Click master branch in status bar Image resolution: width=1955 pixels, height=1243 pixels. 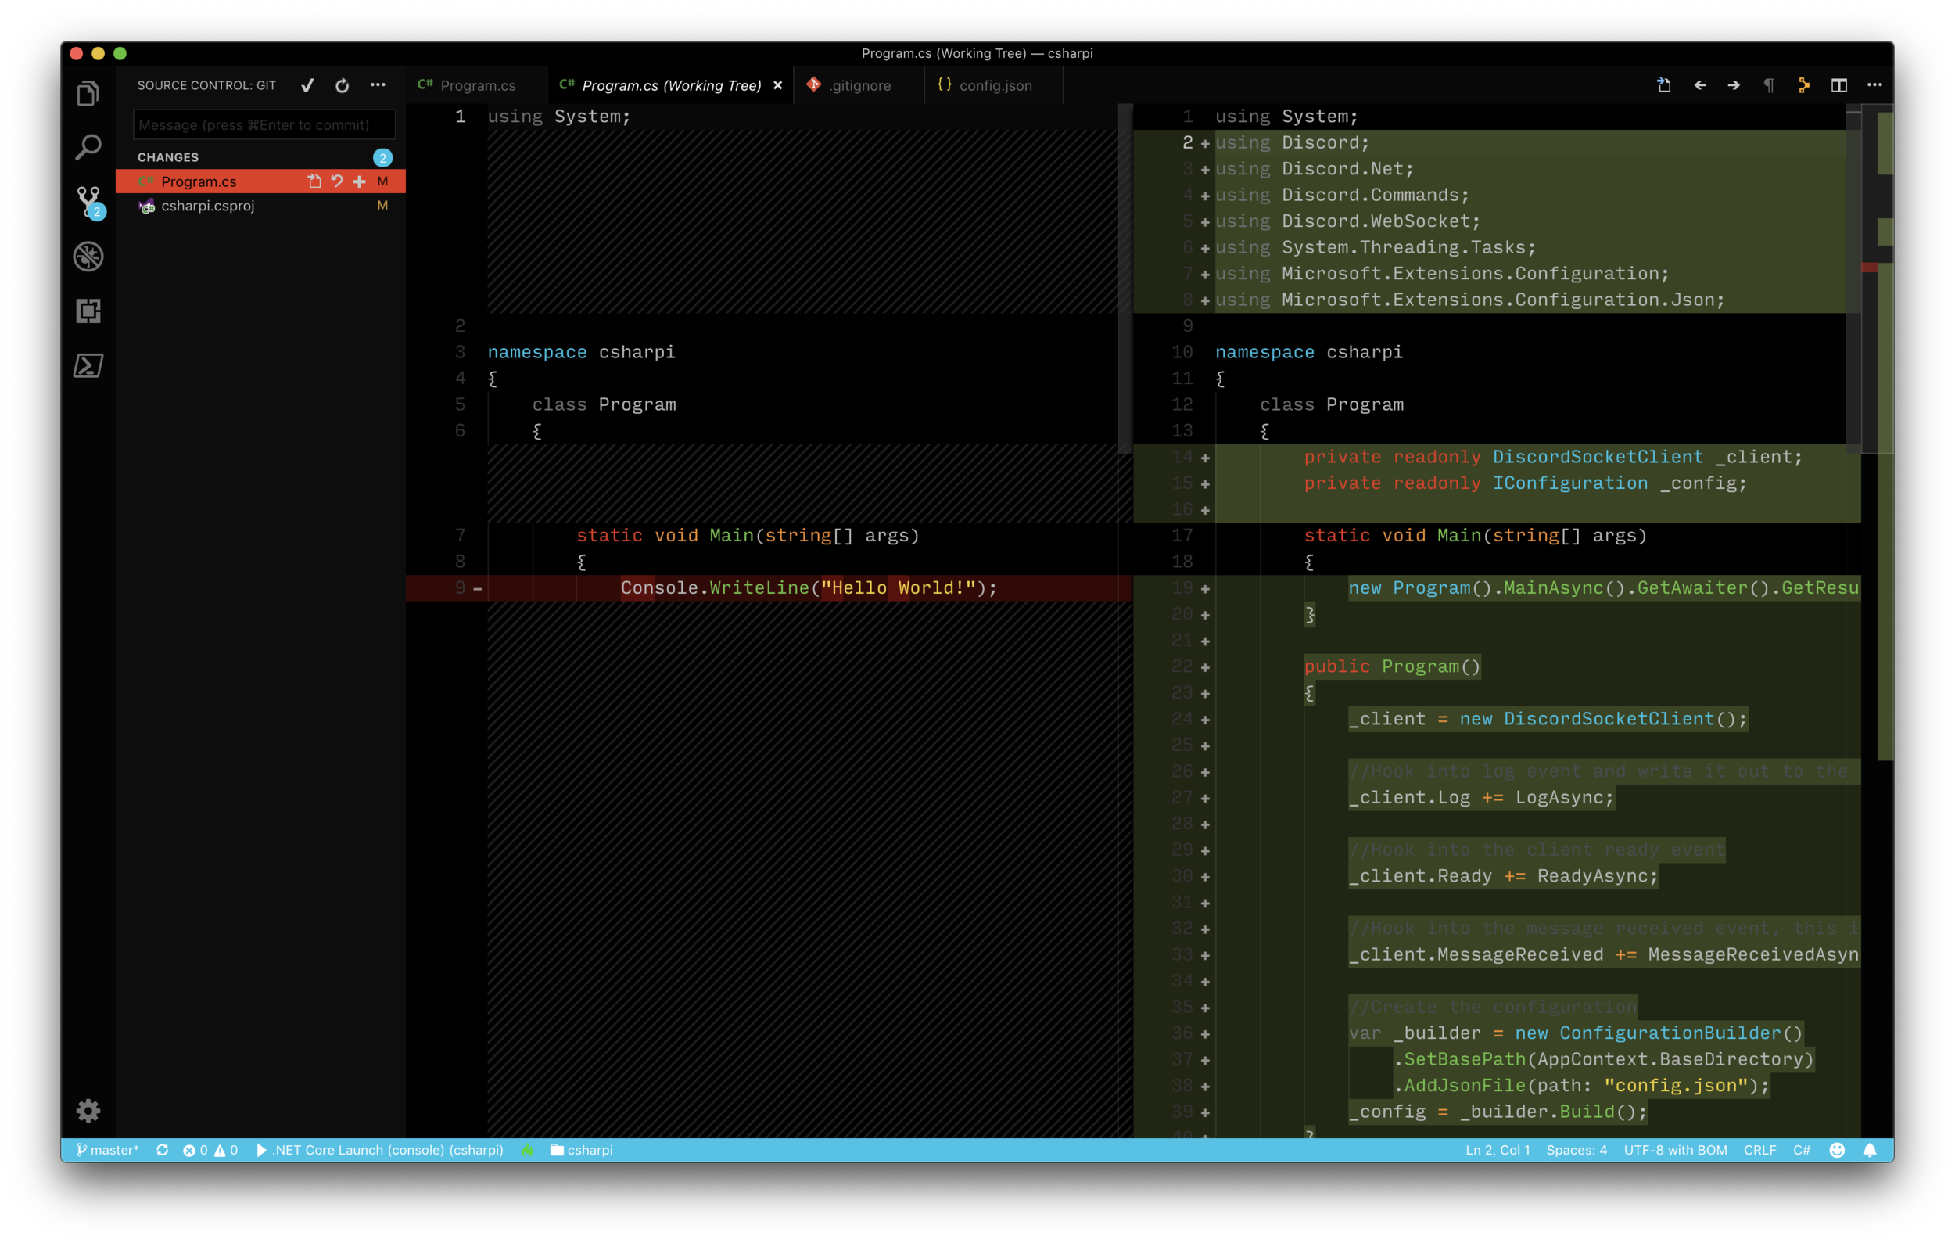[107, 1150]
